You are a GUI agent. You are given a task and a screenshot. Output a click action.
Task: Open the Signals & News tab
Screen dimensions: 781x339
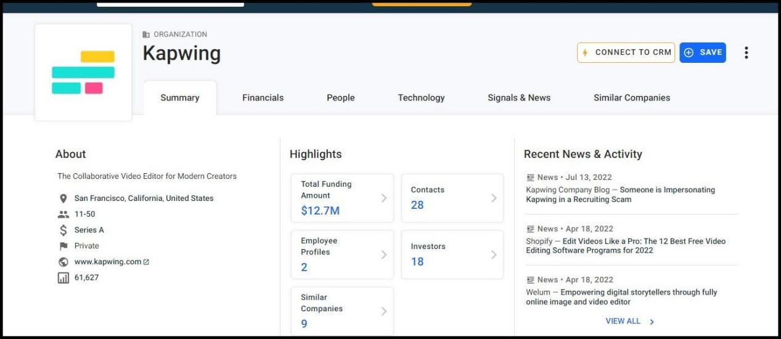pos(518,97)
